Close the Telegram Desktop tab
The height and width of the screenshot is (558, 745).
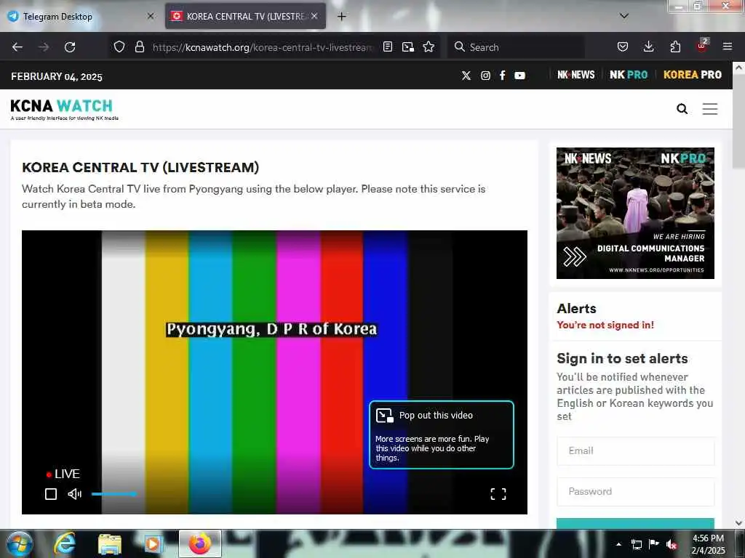click(150, 16)
